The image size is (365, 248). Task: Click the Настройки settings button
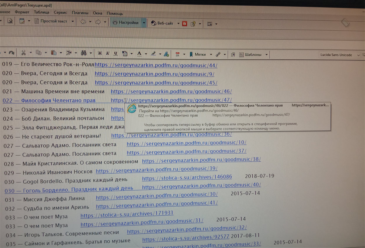(126, 22)
